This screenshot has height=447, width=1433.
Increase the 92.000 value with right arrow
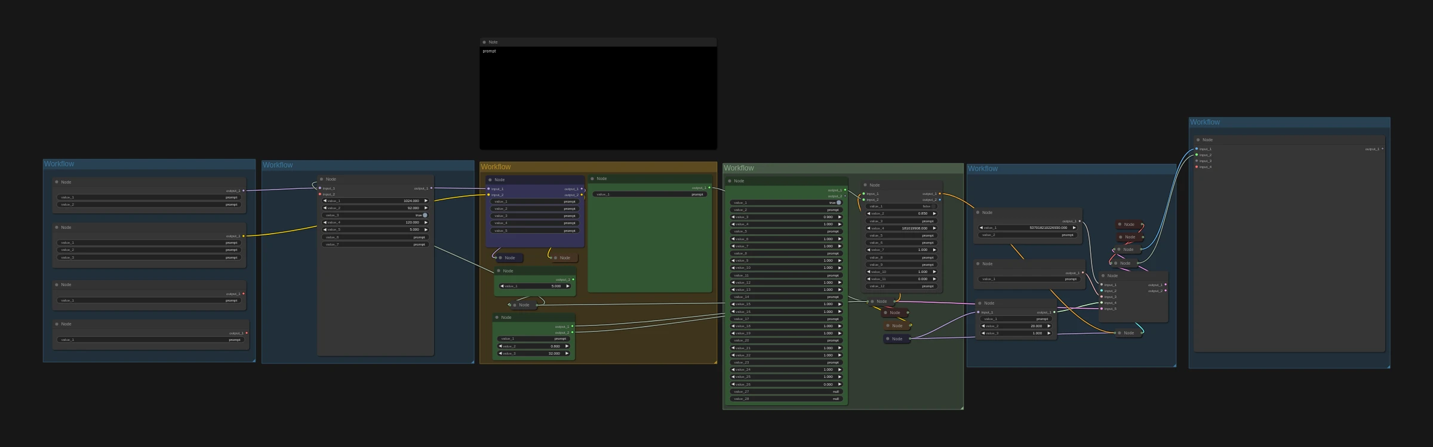(426, 208)
